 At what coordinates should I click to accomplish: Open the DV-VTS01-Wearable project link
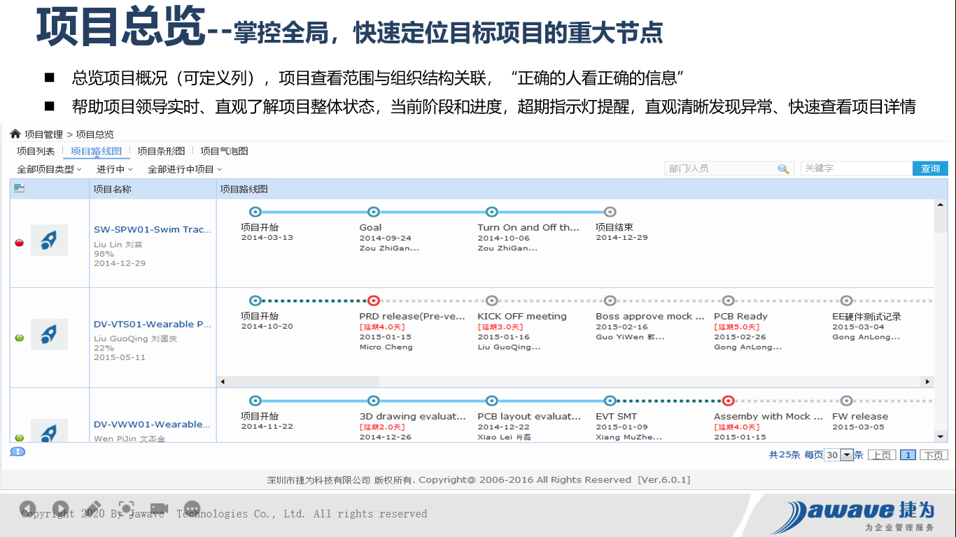(152, 324)
